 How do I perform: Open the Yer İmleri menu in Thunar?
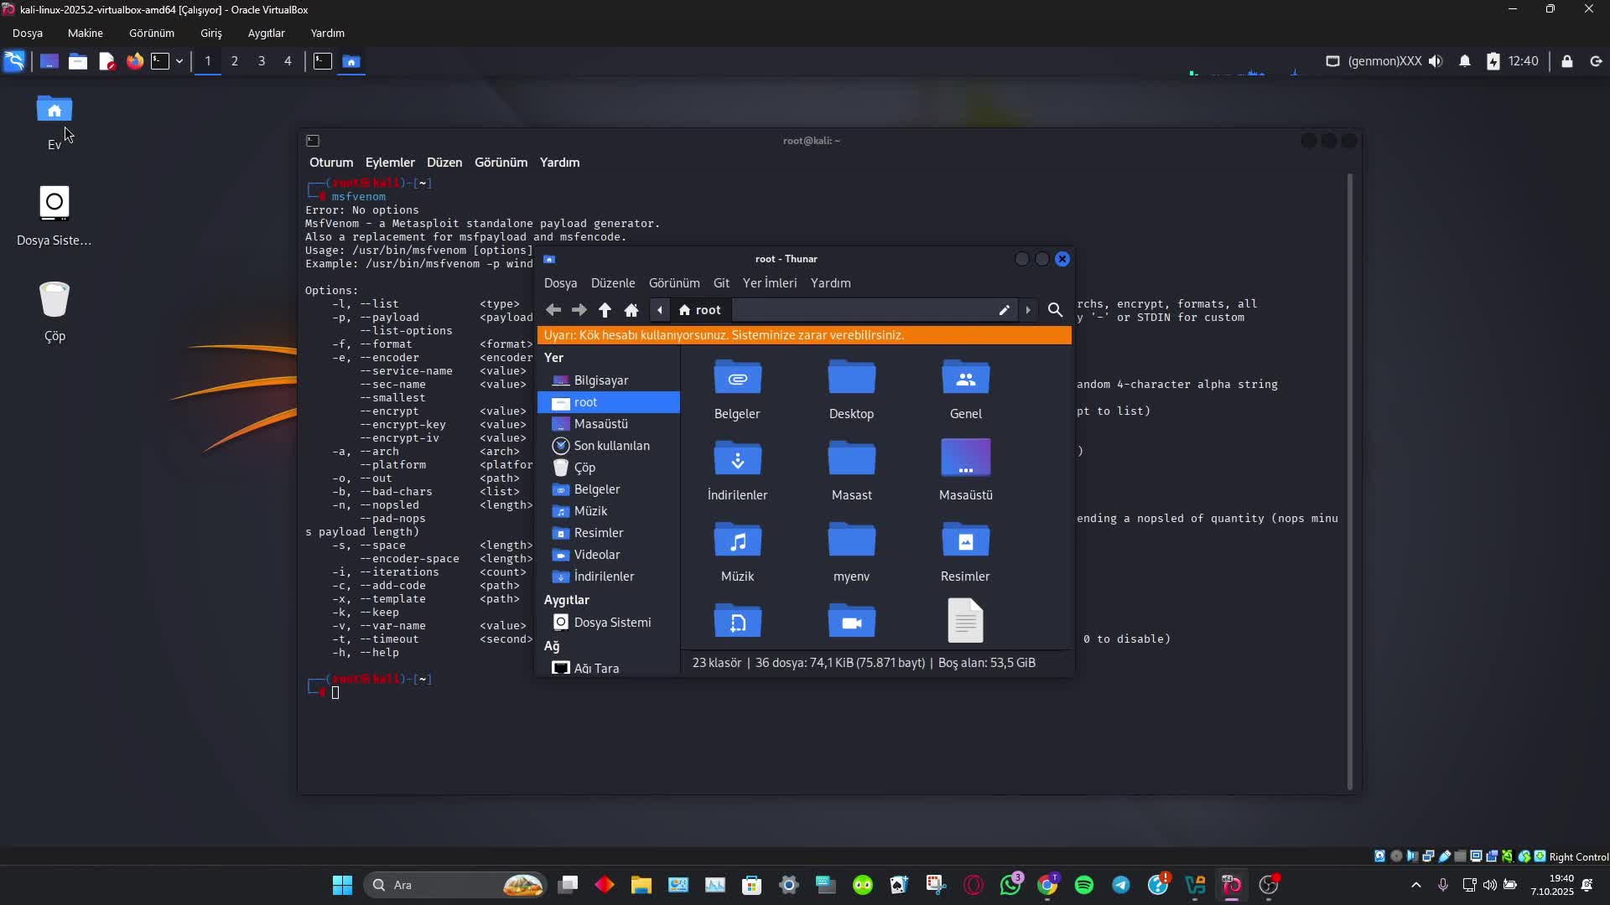pos(769,283)
